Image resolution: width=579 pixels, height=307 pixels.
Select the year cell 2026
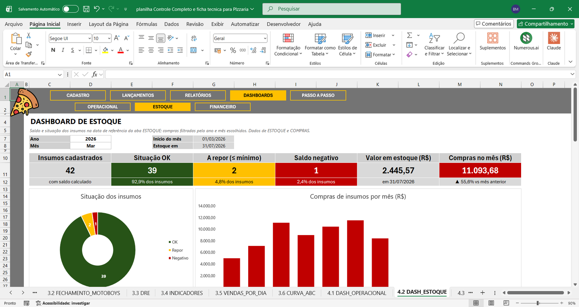pyautogui.click(x=90, y=139)
